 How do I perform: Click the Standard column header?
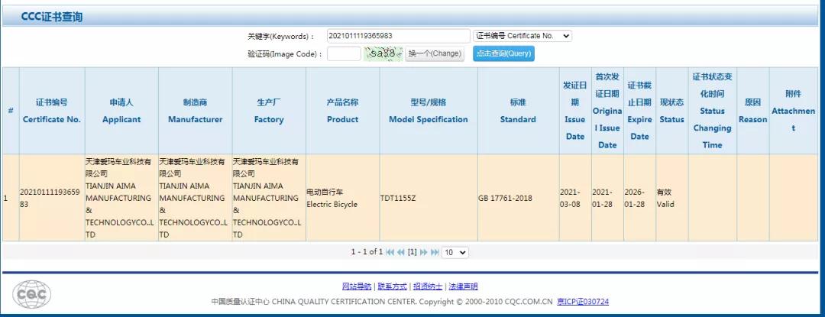(x=518, y=111)
